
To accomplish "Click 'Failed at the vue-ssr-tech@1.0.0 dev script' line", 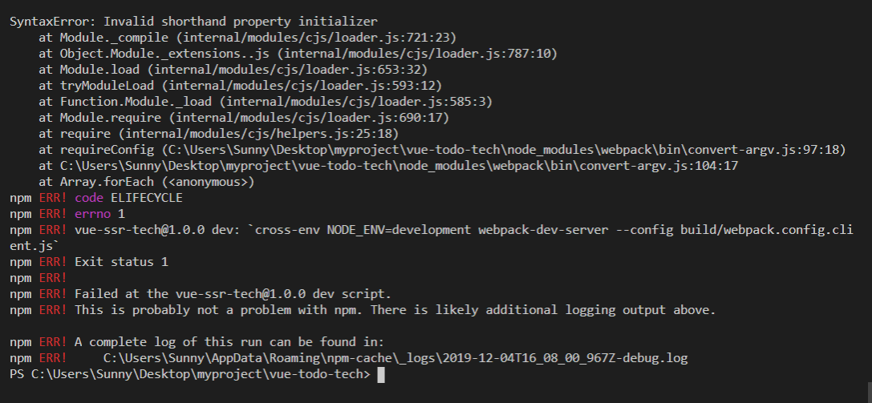I will tap(233, 294).
